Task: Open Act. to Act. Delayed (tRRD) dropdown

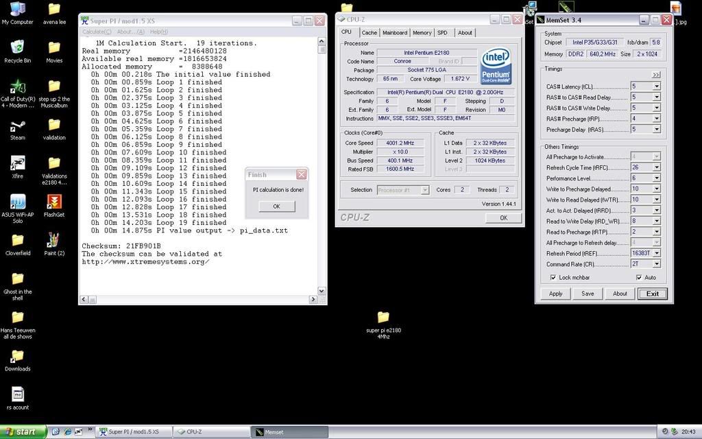Action: click(656, 210)
